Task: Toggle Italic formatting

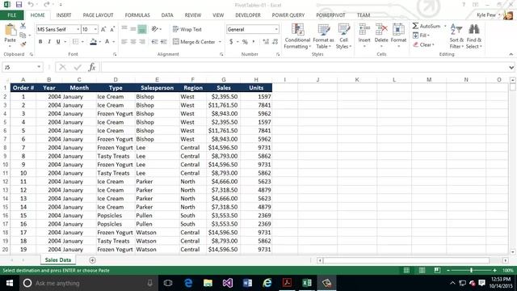Action: tap(49, 42)
